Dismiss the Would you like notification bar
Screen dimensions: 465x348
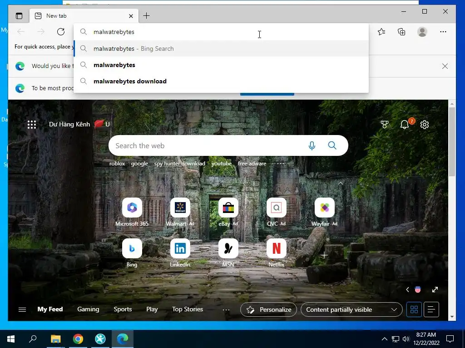(445, 66)
